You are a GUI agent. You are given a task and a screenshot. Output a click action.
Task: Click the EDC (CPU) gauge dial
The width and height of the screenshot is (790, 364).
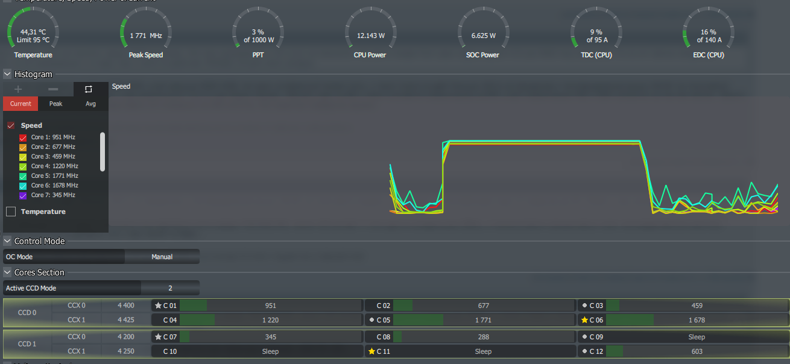click(x=709, y=31)
